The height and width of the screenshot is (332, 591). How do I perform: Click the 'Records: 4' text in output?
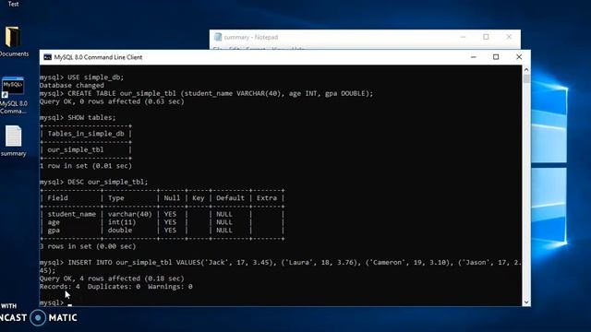[60, 287]
